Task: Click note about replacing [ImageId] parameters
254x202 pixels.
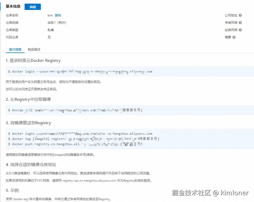Action: 50,155
